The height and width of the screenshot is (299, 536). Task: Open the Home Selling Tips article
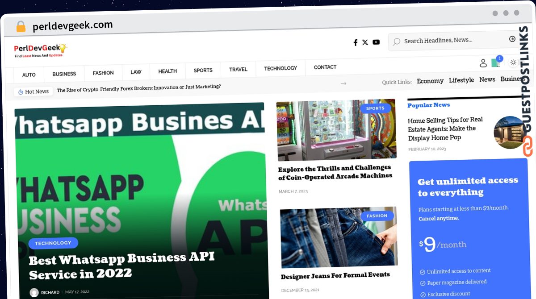pos(445,129)
